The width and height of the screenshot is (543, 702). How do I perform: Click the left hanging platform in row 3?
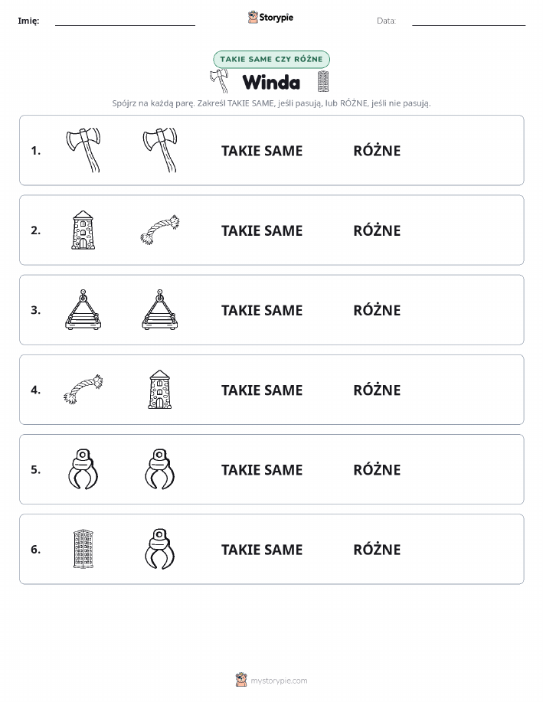click(x=83, y=310)
